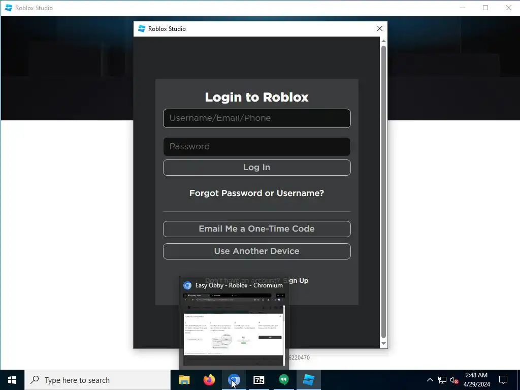Click login dialog scrollbar down arrow
520x390 pixels.
(383, 344)
